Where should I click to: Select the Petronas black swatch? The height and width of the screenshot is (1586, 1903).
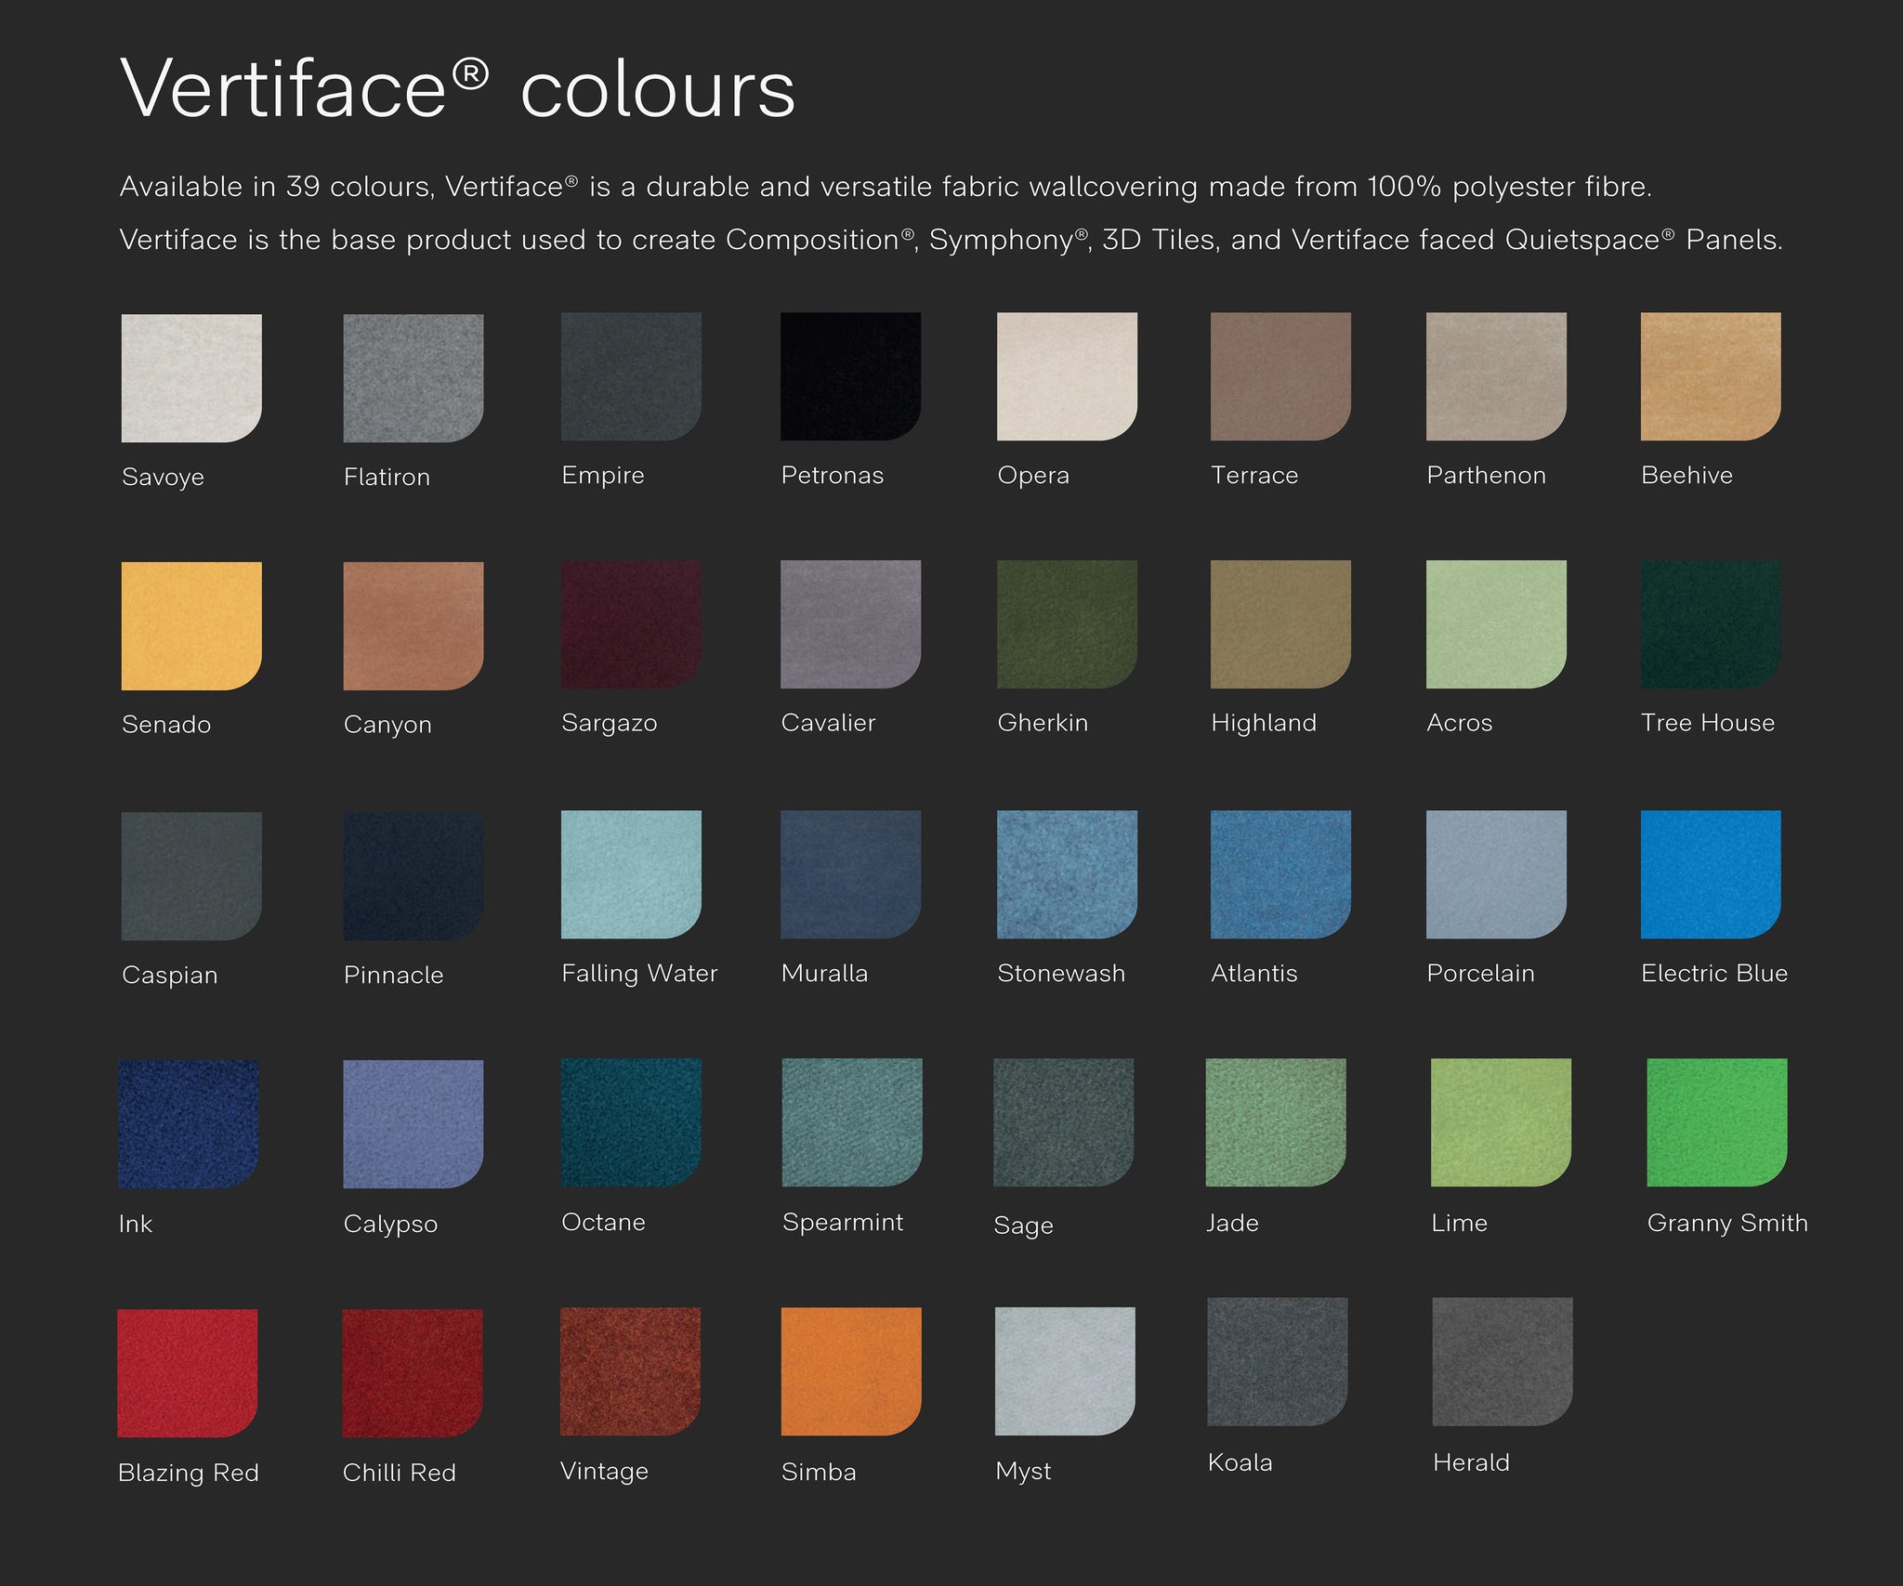click(x=850, y=376)
